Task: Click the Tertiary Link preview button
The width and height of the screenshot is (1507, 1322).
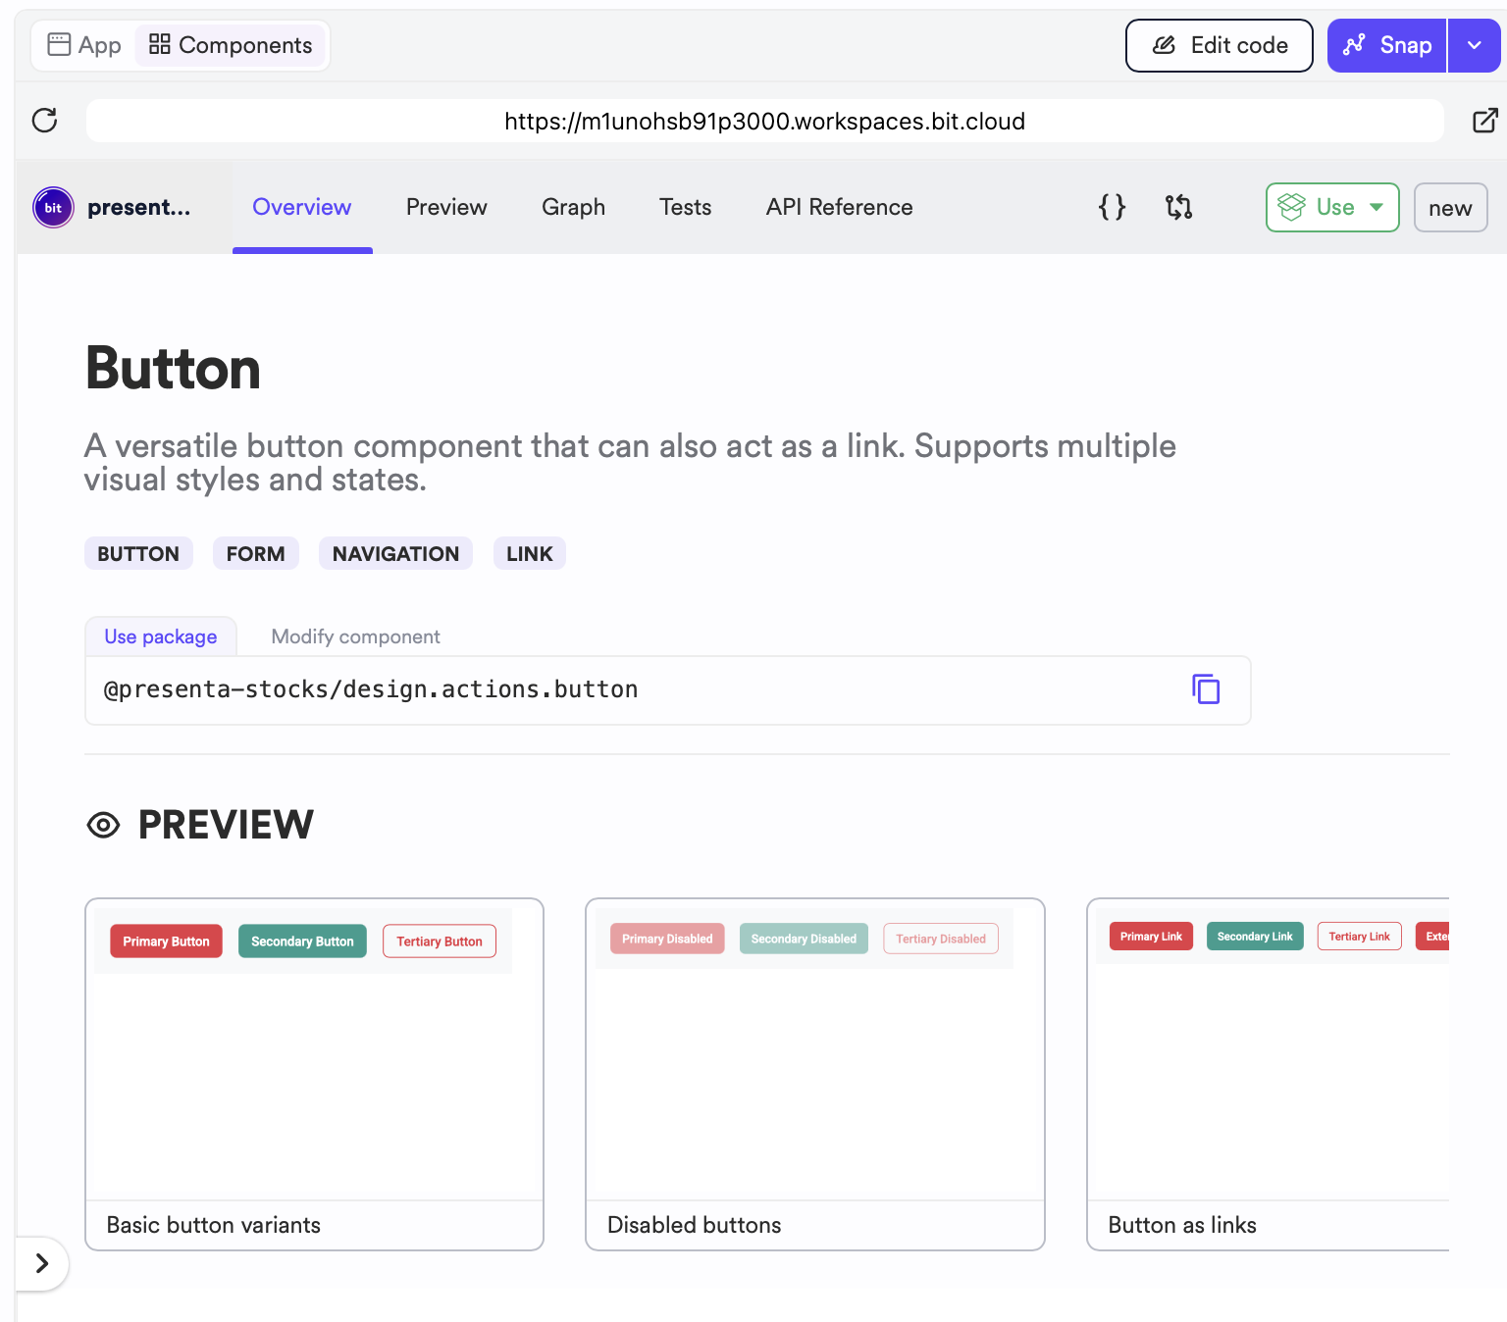Action: pos(1359,937)
